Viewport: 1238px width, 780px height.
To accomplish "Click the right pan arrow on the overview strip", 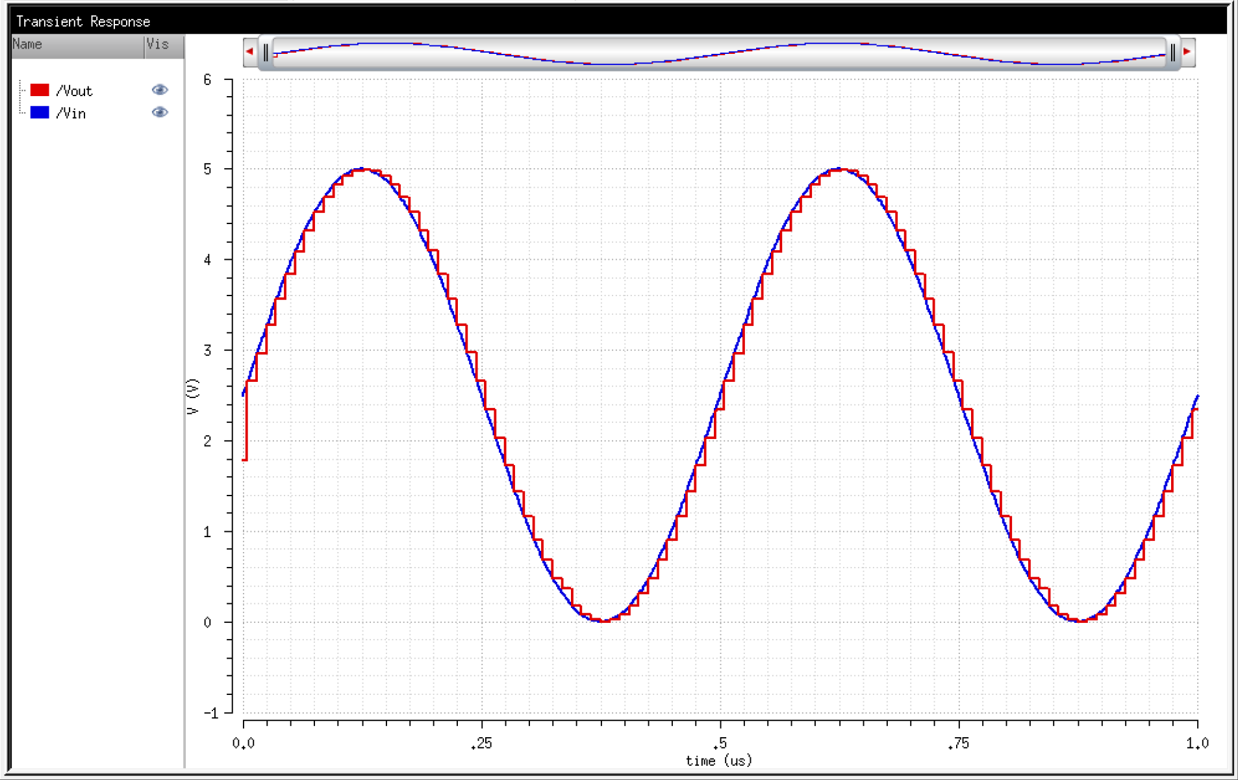I will pos(1187,51).
